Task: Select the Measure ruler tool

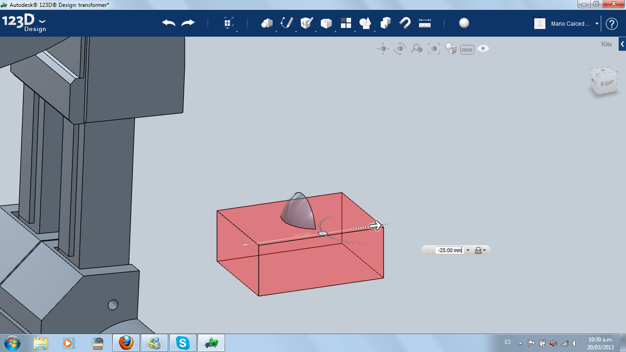Action: click(x=425, y=23)
